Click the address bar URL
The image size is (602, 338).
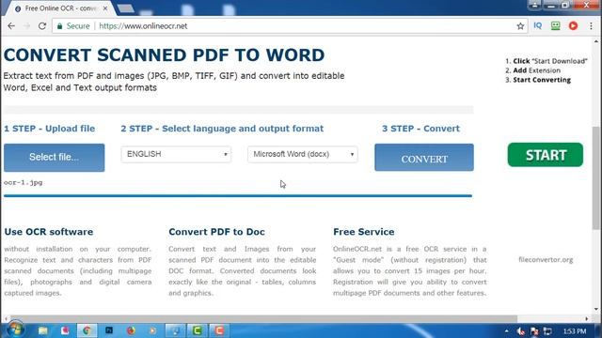[x=143, y=26]
